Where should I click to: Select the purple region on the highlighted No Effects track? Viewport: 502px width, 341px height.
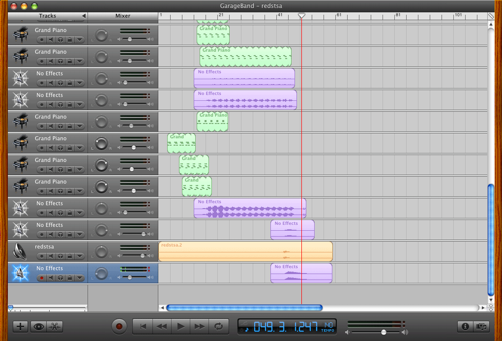coord(301,273)
